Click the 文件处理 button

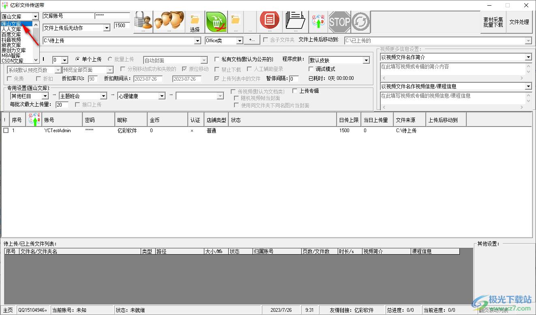[x=519, y=22]
